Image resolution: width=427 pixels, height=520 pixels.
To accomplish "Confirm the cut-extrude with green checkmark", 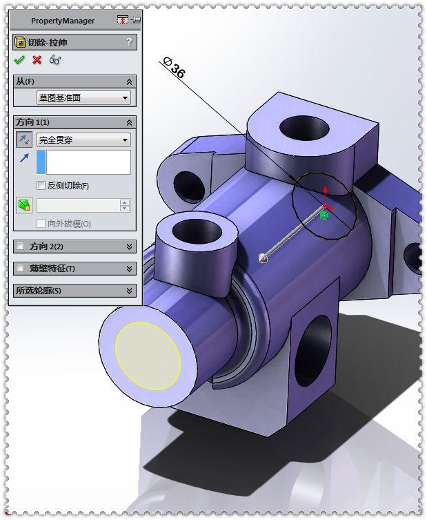I will click(x=19, y=60).
